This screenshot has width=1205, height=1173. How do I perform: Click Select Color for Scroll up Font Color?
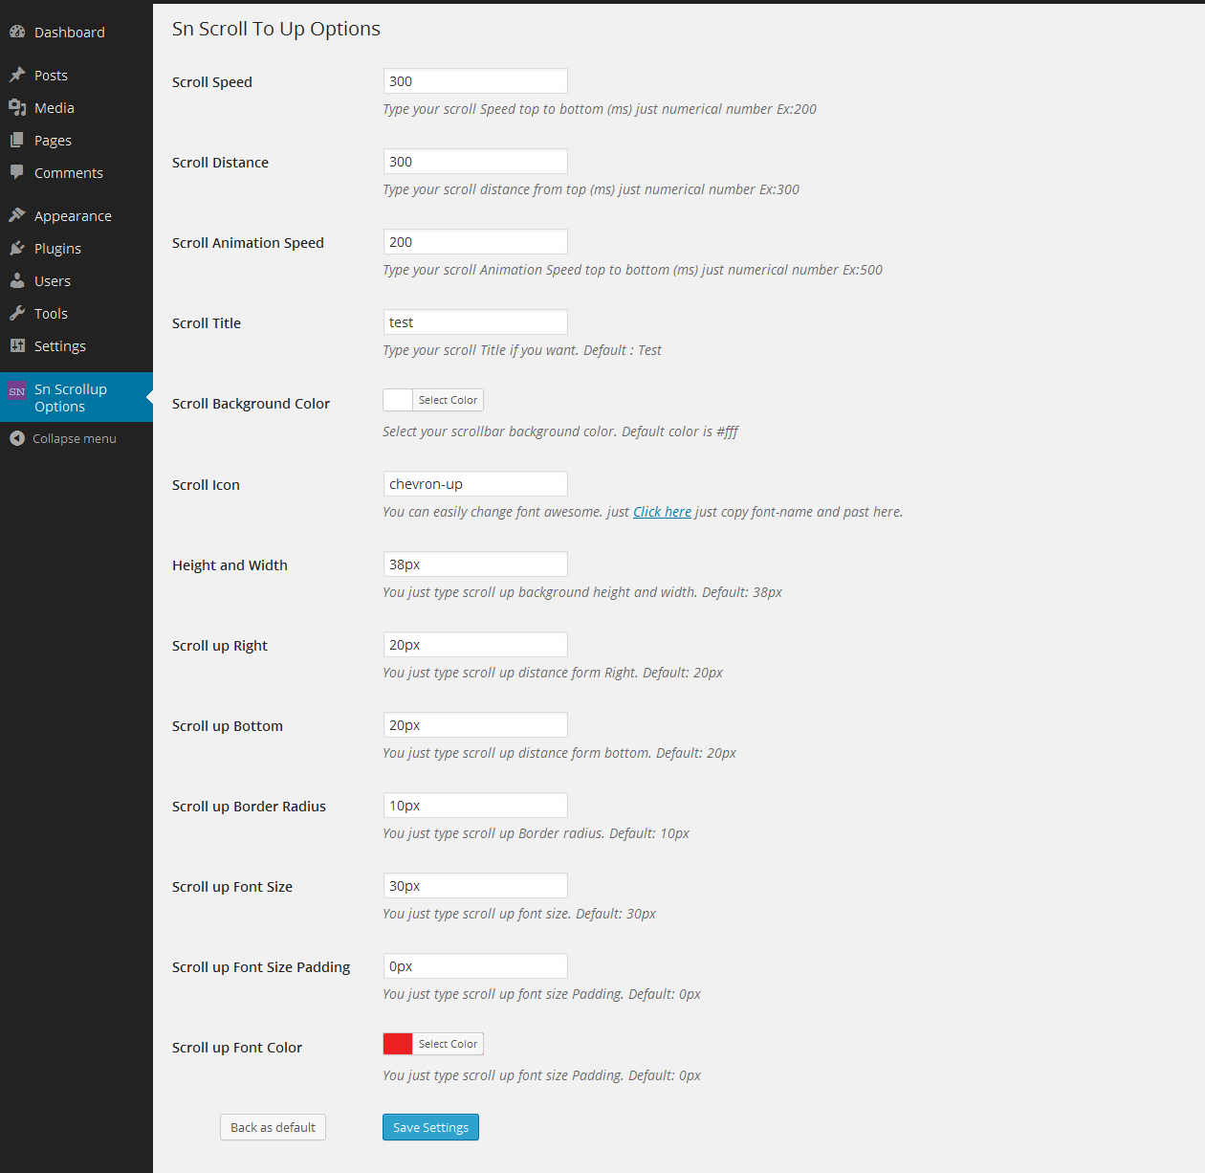pyautogui.click(x=448, y=1044)
